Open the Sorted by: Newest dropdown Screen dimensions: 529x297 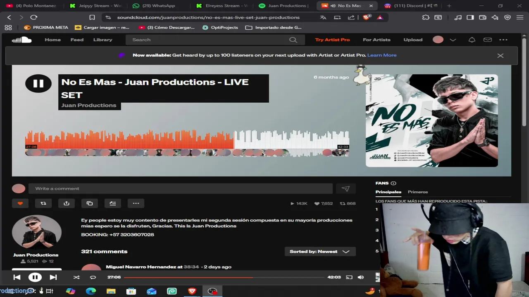point(320,252)
